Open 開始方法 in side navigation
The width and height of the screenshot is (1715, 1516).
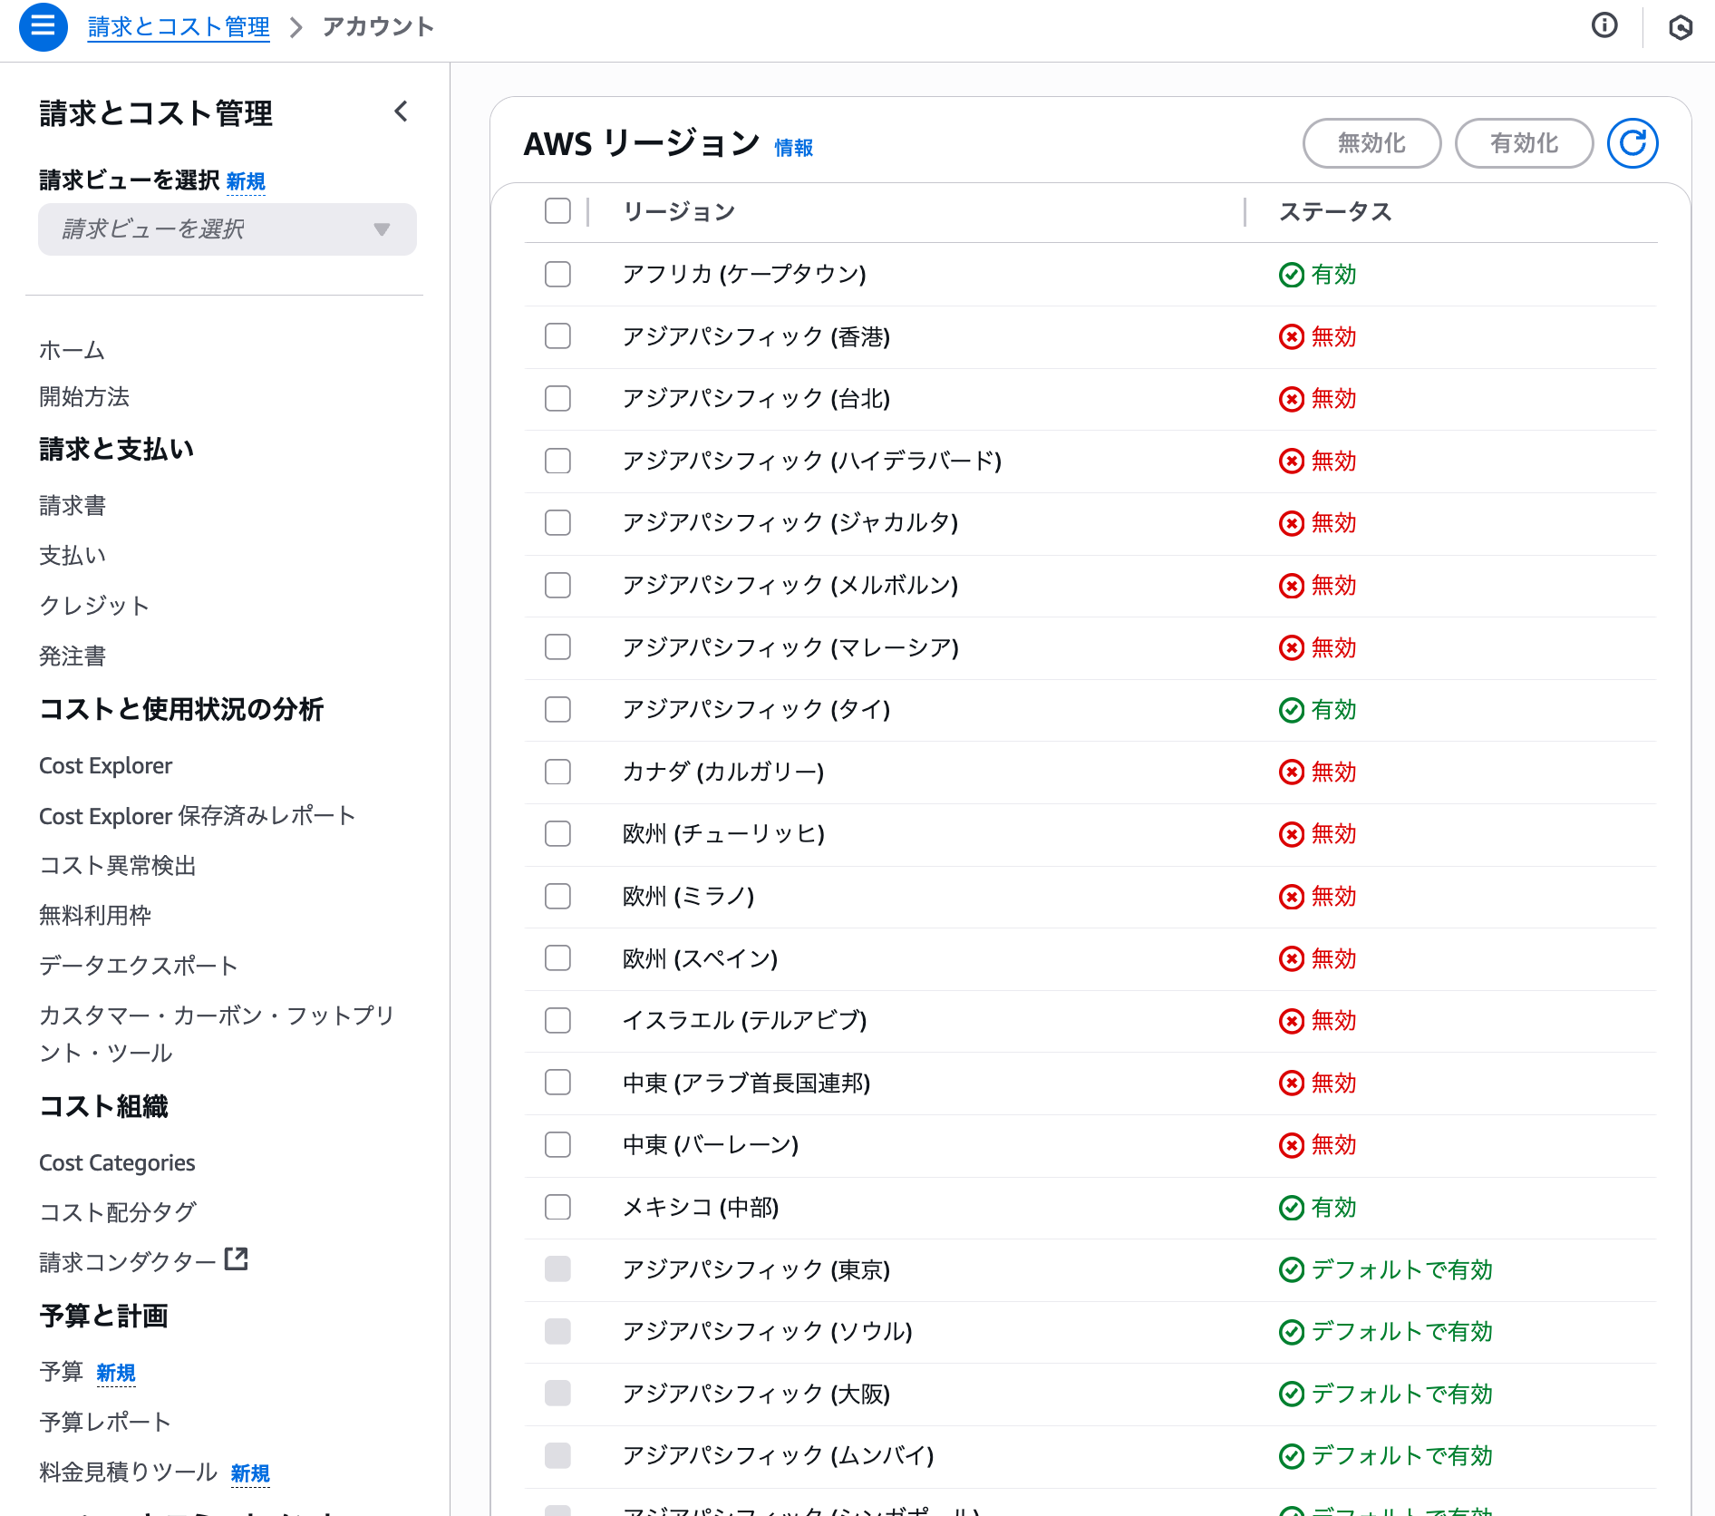pos(84,396)
